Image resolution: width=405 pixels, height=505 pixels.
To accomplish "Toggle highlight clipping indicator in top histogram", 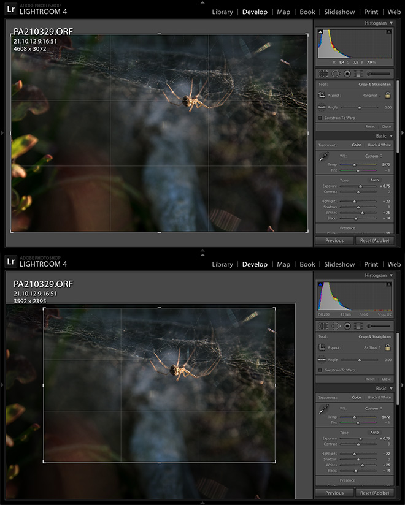I will tap(389, 32).
